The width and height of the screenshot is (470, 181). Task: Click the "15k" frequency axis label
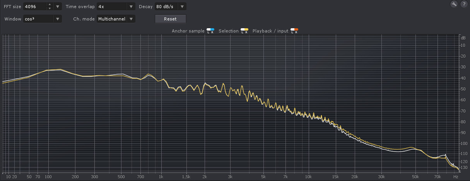(x=335, y=176)
